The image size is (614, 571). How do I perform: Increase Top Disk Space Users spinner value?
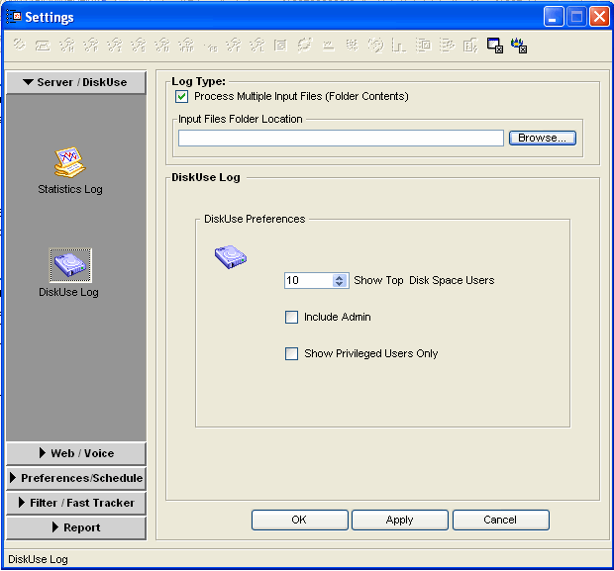341,277
